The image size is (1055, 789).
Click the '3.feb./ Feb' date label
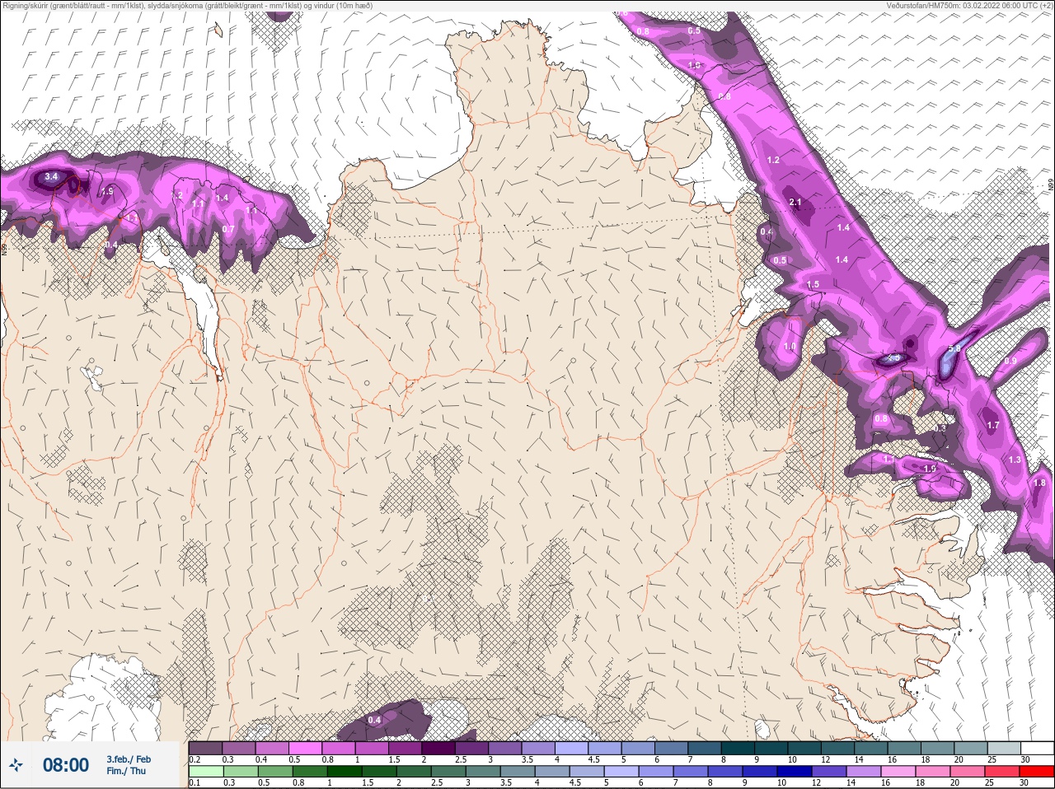(129, 759)
